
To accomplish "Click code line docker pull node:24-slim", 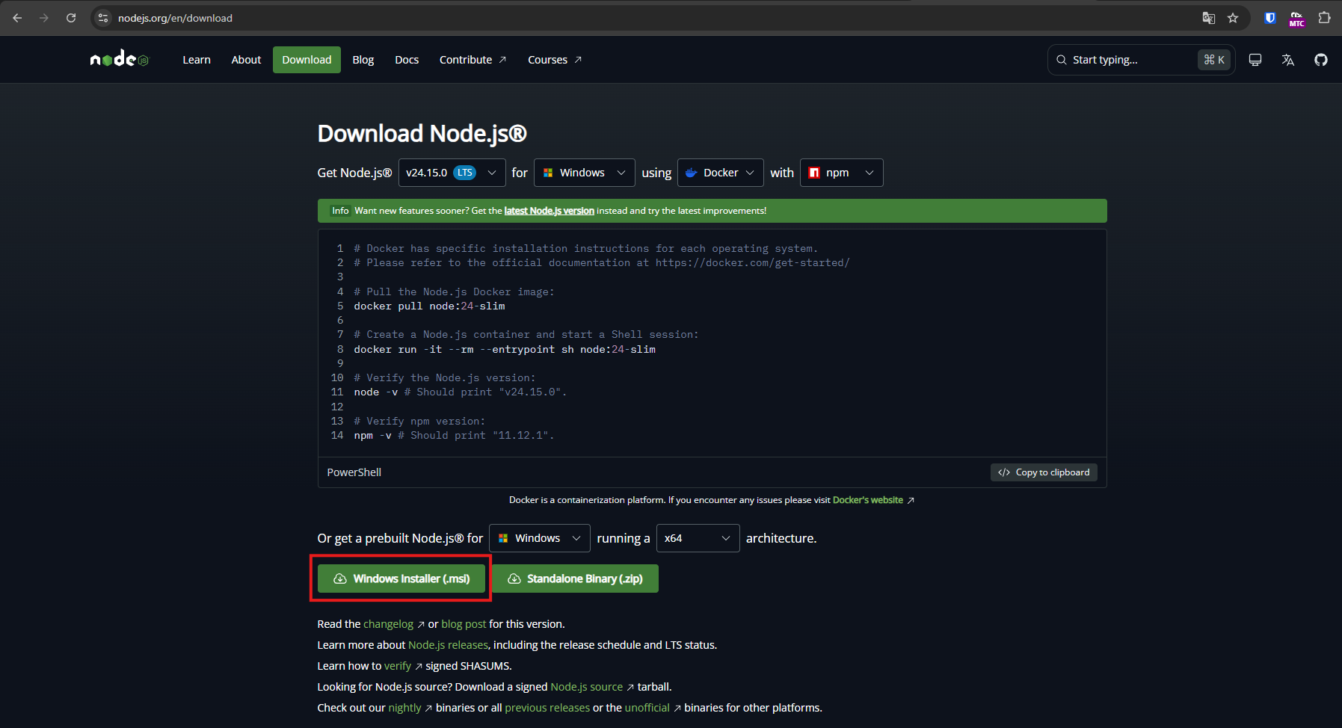I will click(x=429, y=306).
